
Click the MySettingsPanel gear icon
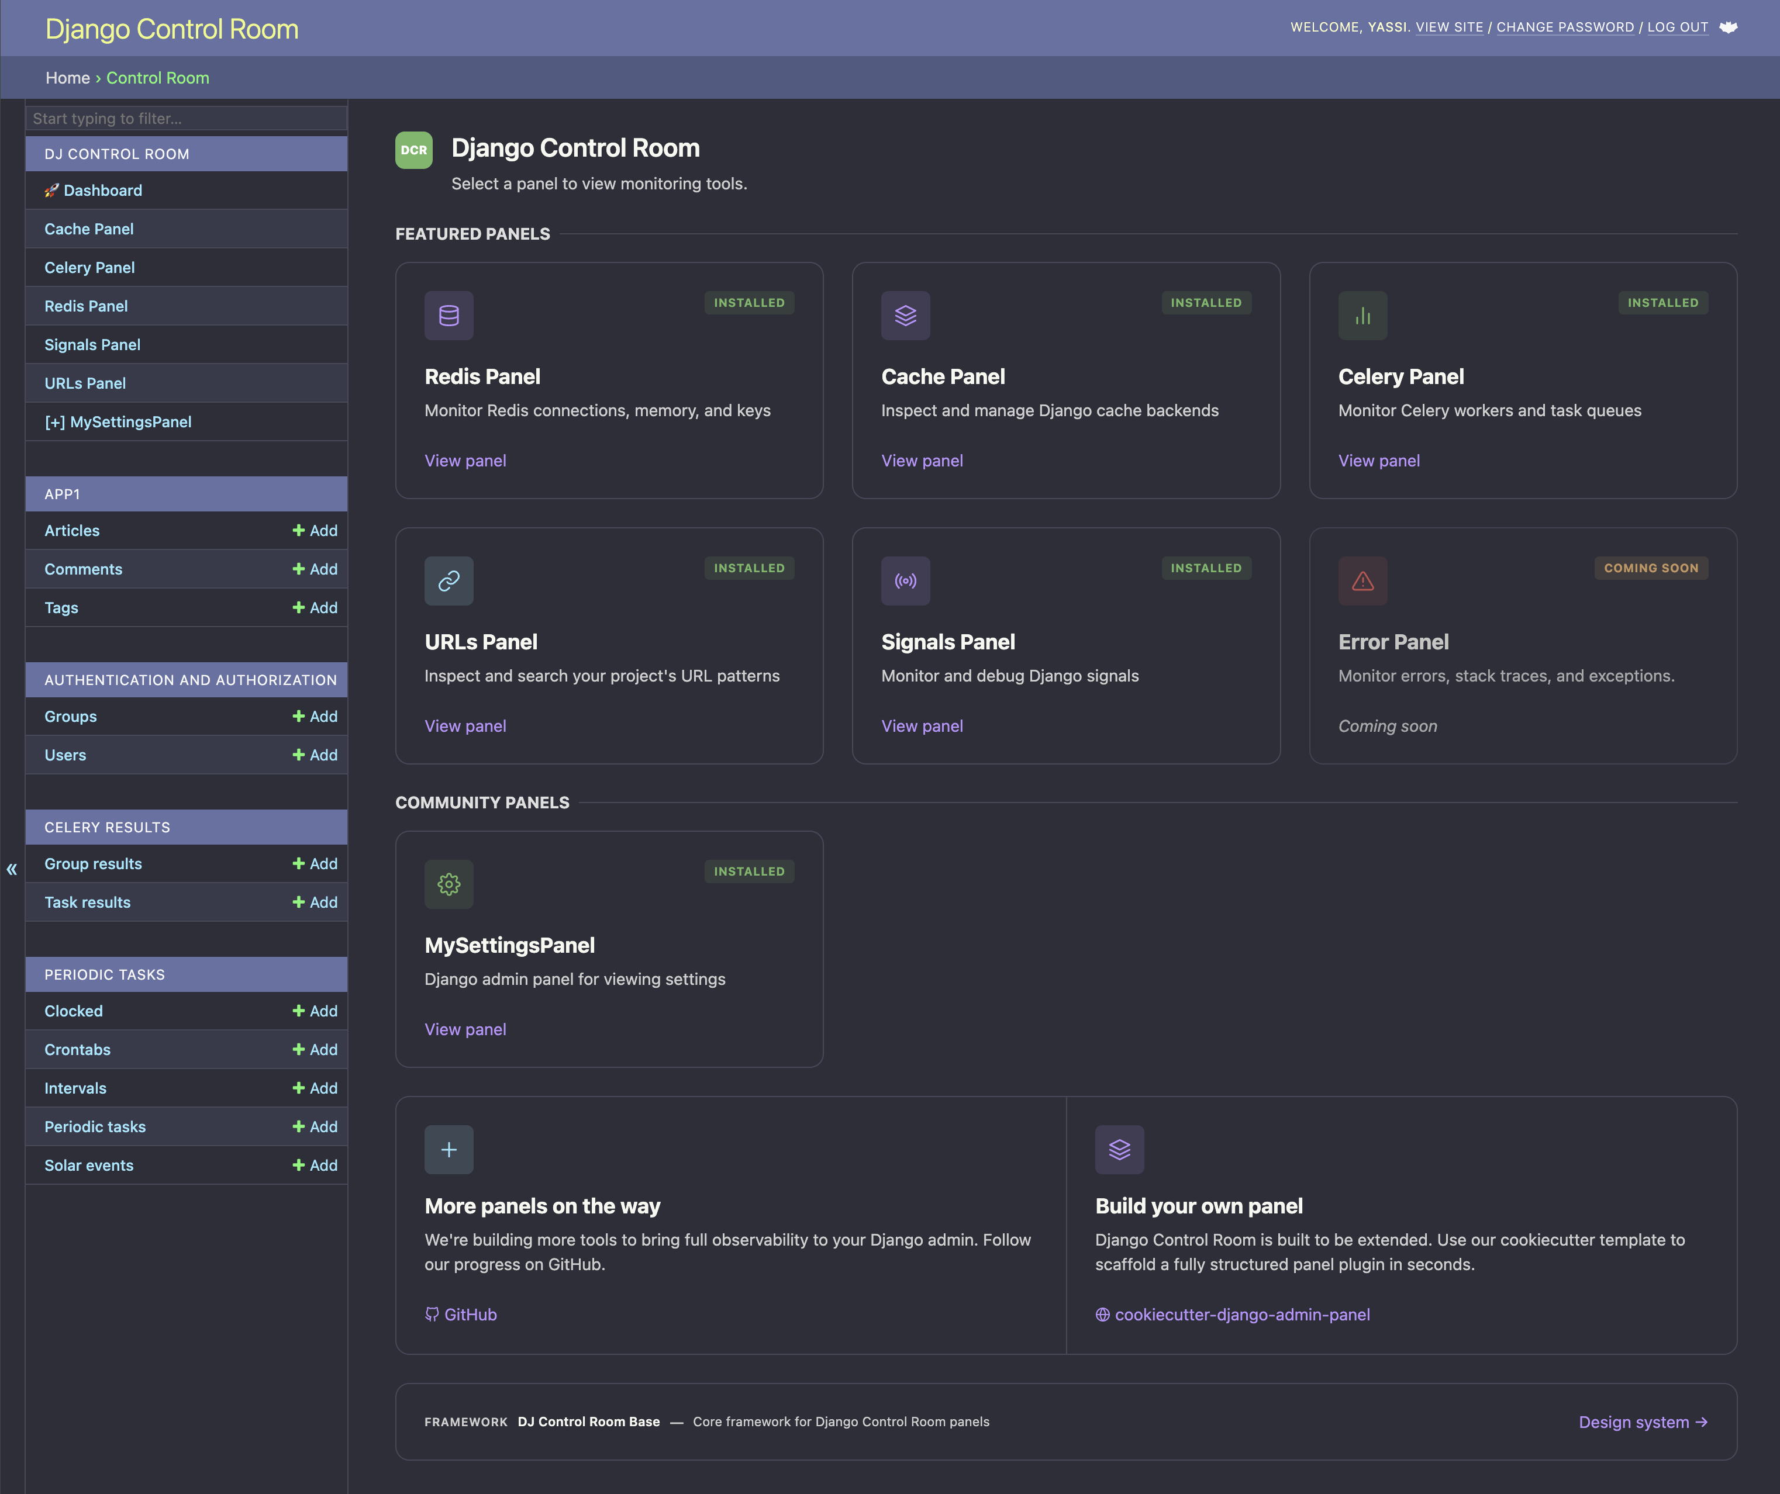[x=449, y=884]
